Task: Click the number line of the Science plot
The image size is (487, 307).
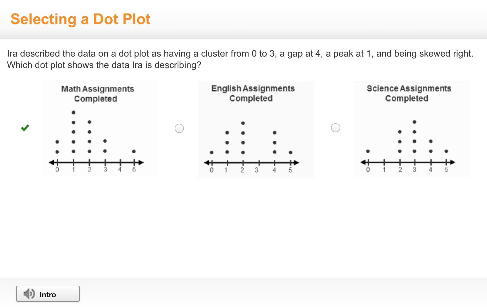Action: [408, 162]
